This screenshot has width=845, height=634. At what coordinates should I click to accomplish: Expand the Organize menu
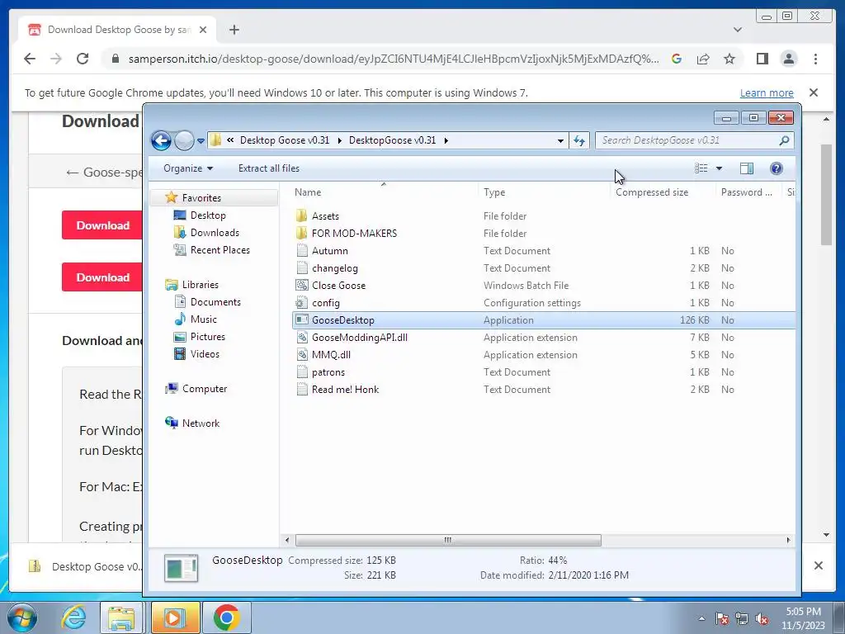(x=188, y=168)
